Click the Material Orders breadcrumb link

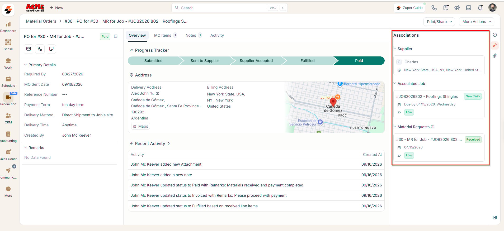[41, 21]
